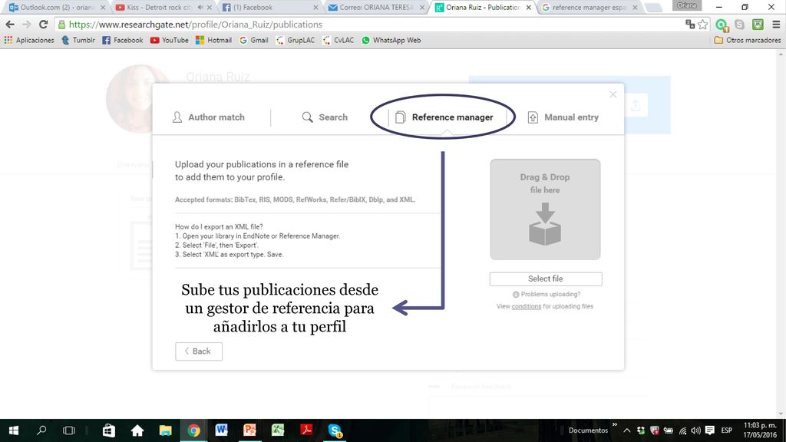This screenshot has height=442, width=786.
Task: Open Task View on the taskbar
Action: coord(68,430)
